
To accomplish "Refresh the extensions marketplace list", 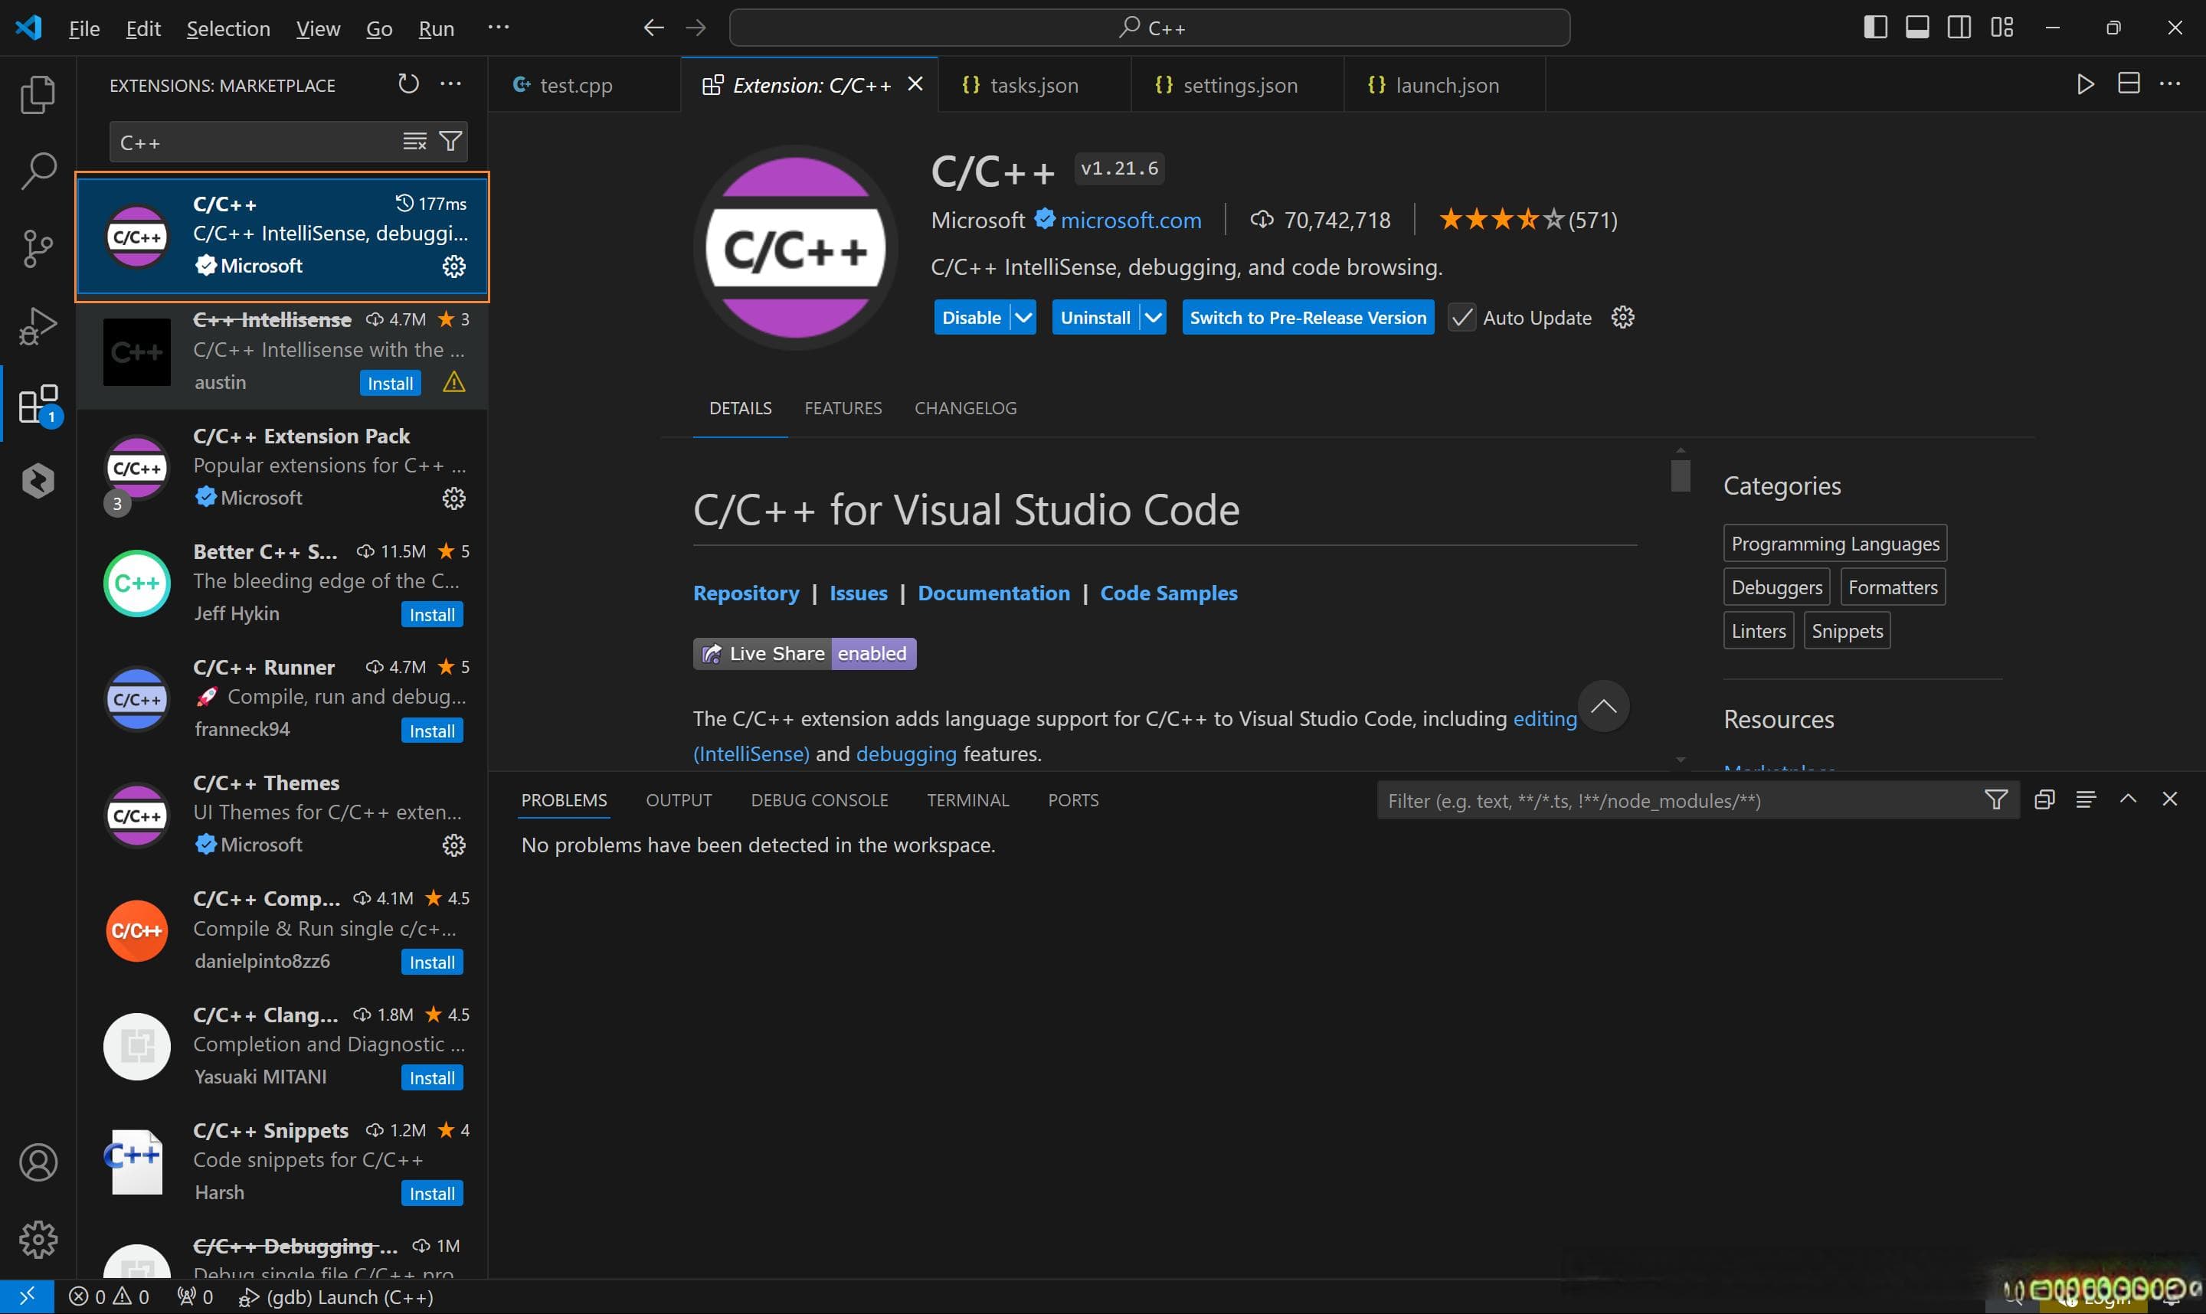I will point(408,84).
